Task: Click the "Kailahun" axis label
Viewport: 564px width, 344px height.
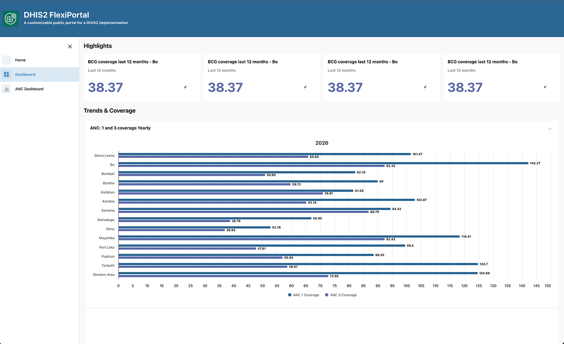Action: click(x=108, y=192)
